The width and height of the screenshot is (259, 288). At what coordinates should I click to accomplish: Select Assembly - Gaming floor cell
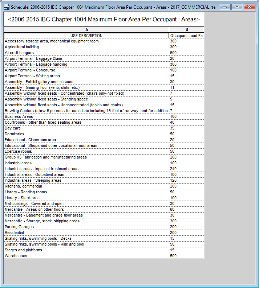point(86,88)
